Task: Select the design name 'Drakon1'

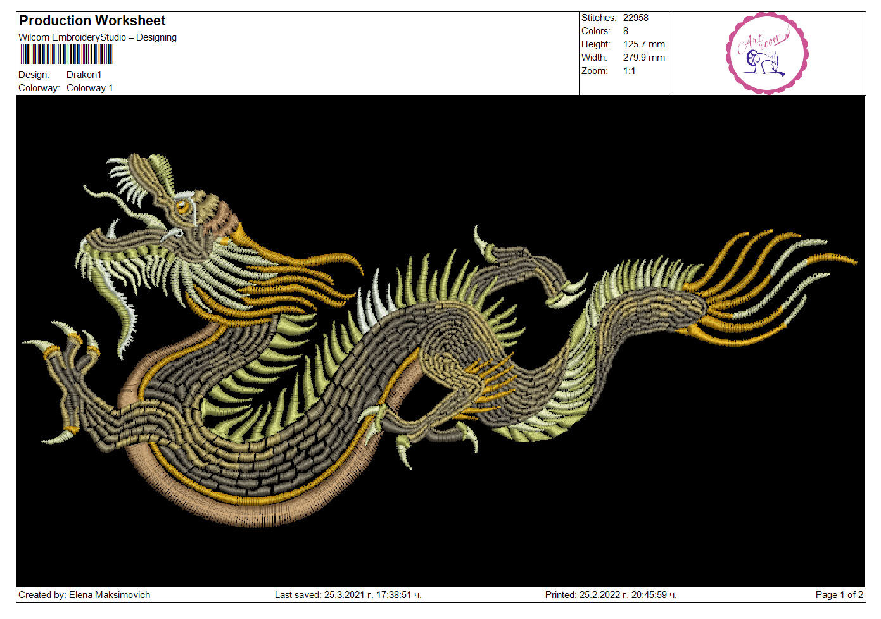Action: (x=84, y=75)
